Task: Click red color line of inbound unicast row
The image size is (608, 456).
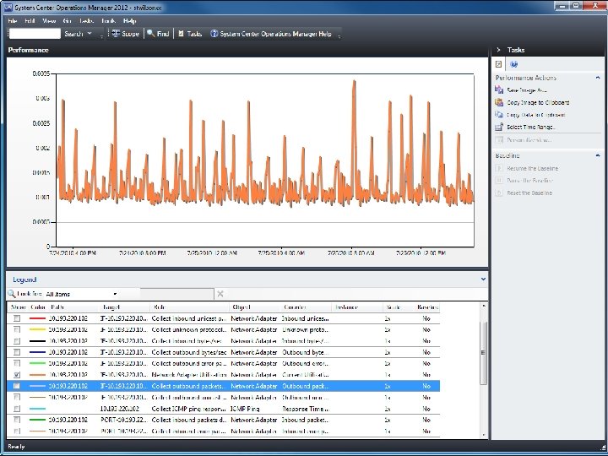Action: [x=37, y=318]
